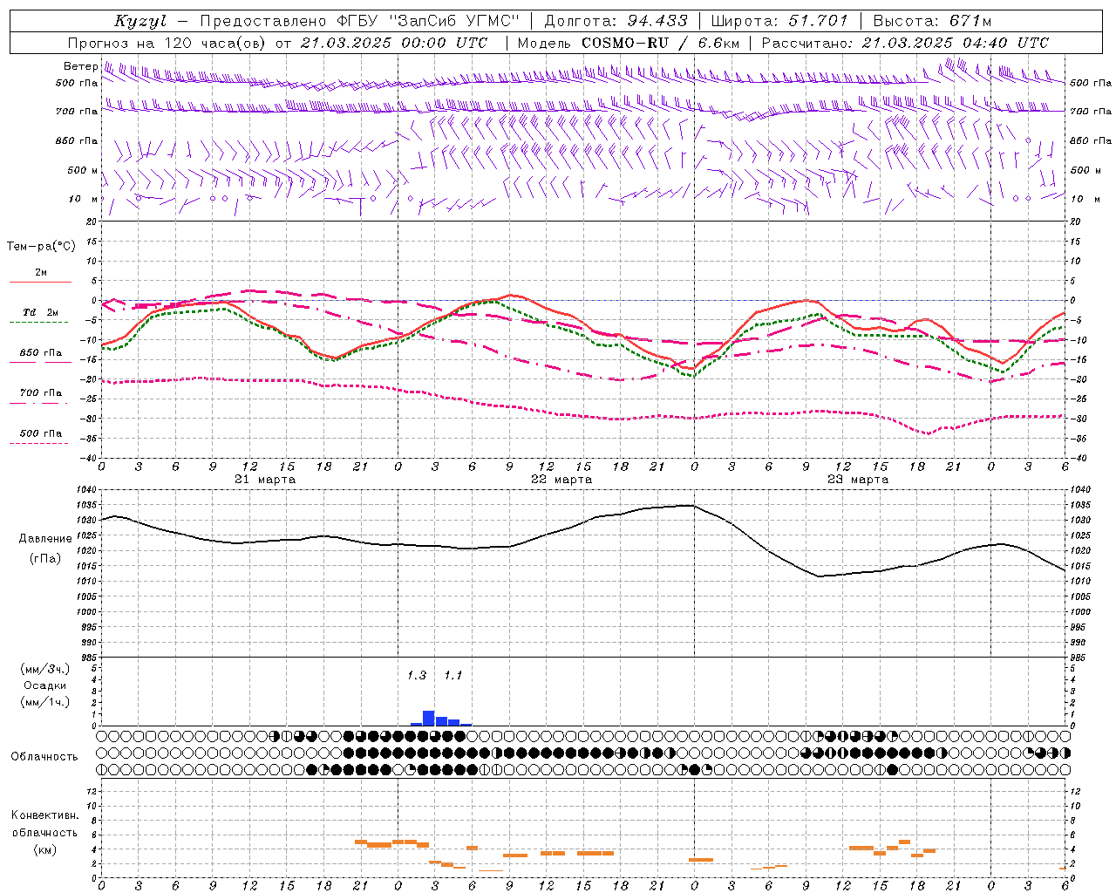Click the (км) unit under convective cloudiness
Image resolution: width=1116 pixels, height=893 pixels.
pyautogui.click(x=45, y=849)
